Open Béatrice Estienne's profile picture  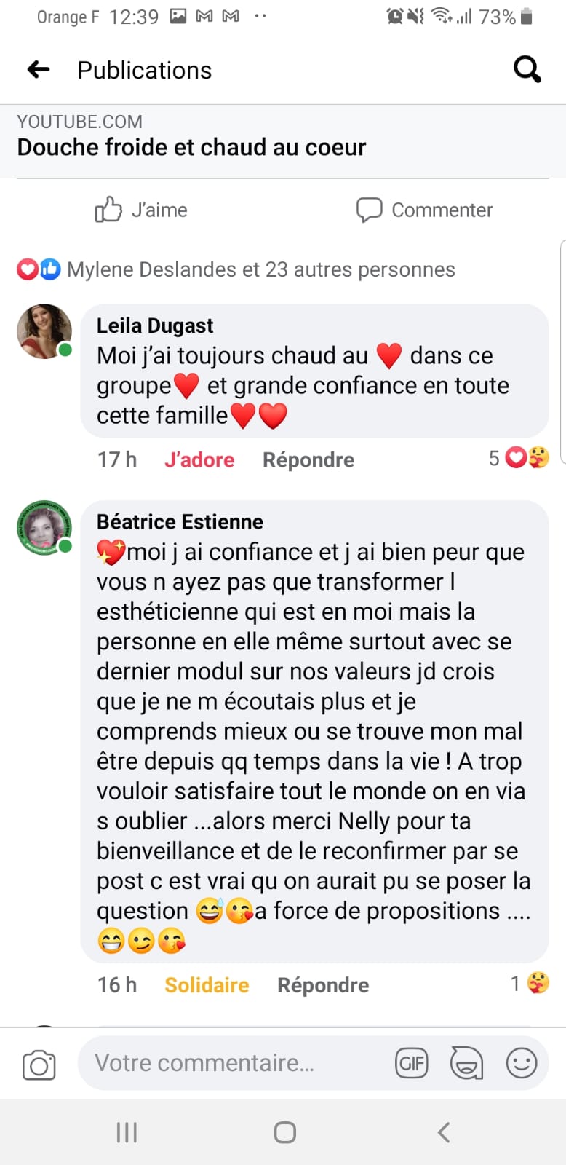pos(44,528)
